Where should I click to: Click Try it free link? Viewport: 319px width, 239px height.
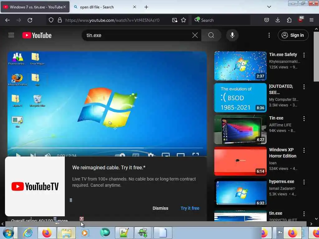click(190, 208)
